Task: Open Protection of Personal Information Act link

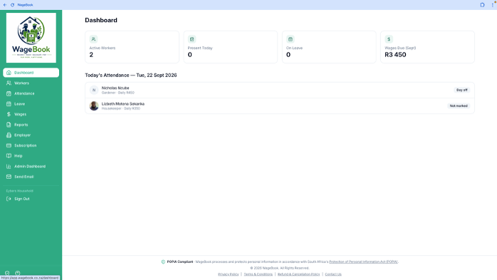Action: tap(363, 262)
